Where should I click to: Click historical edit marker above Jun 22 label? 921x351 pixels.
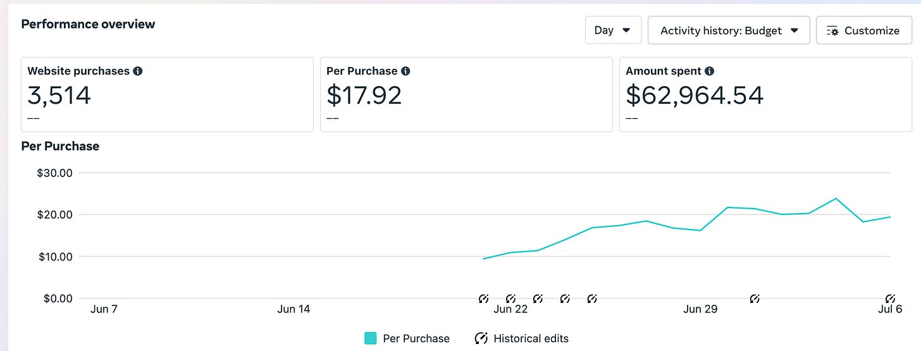click(510, 299)
